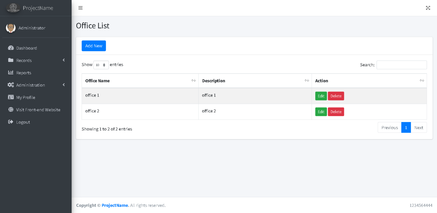The image size is (437, 213).
Task: Select My Profile from the sidebar menu
Action: point(25,97)
